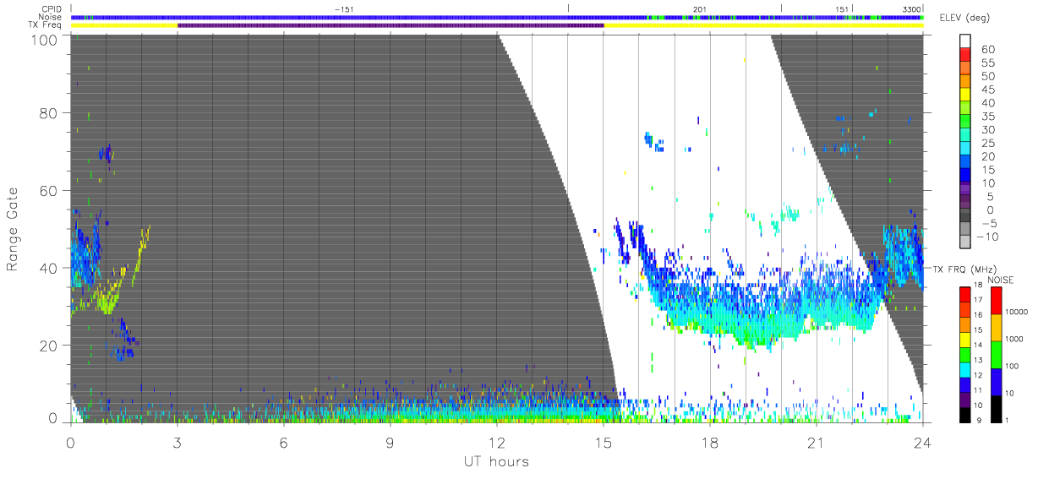1038x479 pixels.
Task: Select the white top swatch of ELEV colorbar
Action: [x=966, y=41]
